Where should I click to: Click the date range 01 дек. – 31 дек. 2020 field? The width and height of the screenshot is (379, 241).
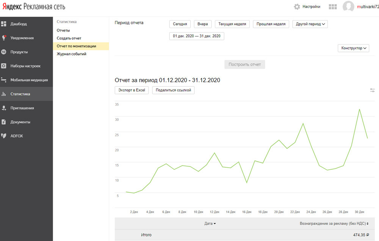tap(196, 36)
